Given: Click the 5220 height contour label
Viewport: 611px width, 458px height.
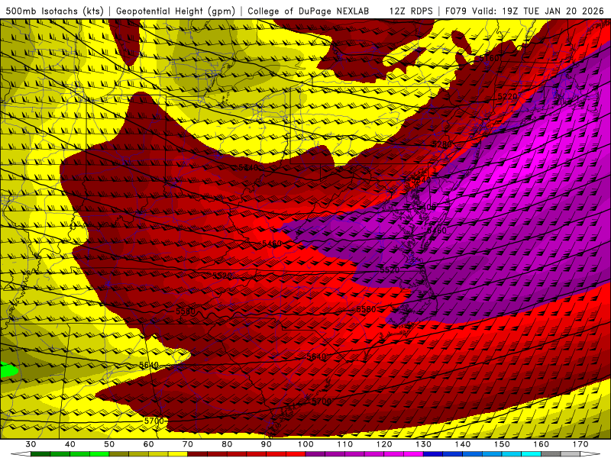Looking at the screenshot, I should click(x=507, y=97).
